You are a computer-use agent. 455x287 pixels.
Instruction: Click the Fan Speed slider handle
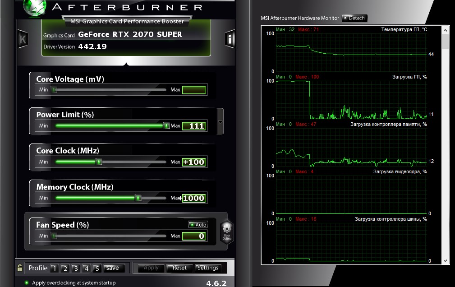tap(54, 236)
